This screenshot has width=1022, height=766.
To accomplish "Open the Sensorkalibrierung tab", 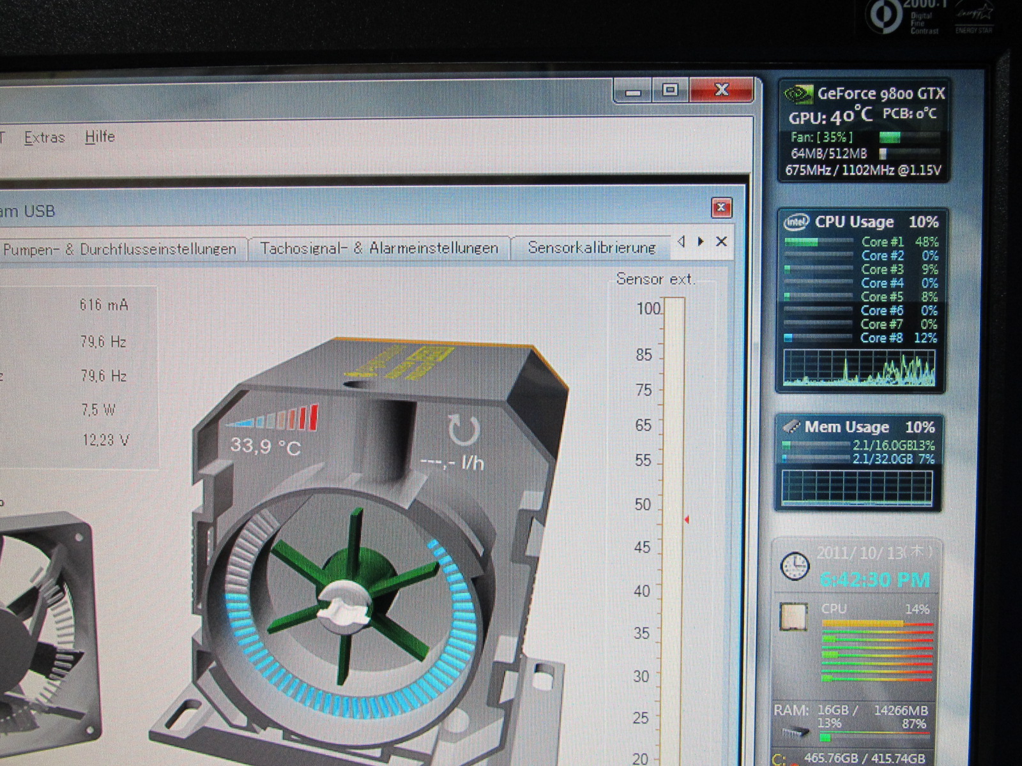I will [591, 247].
